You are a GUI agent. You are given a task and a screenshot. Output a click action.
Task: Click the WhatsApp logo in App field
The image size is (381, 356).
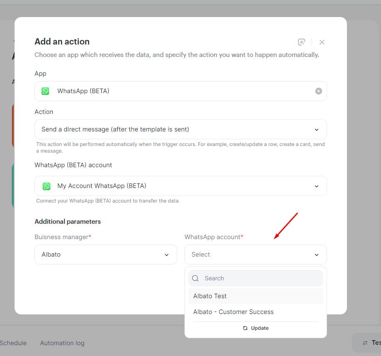[x=45, y=91]
